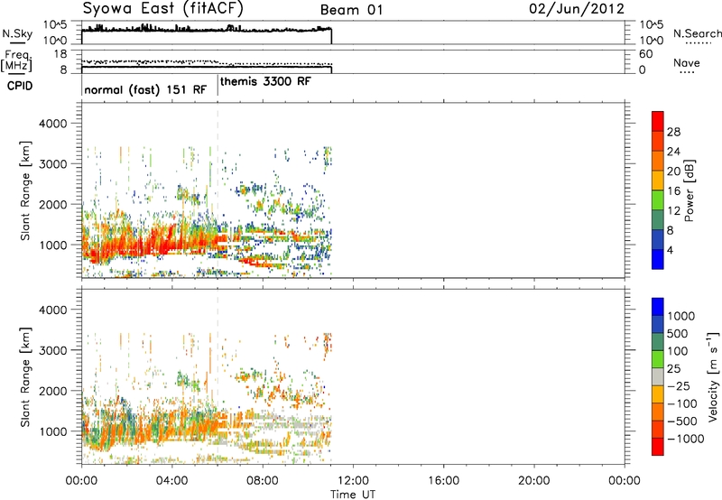
Task: Click the gray band of velocity colorbar
Action: click(658, 377)
